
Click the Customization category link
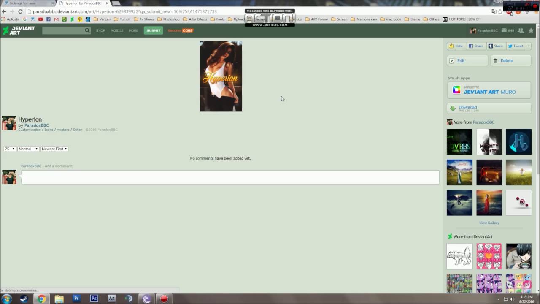[30, 130]
